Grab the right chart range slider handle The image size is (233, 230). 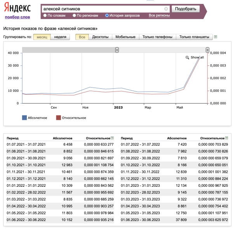coord(207,50)
